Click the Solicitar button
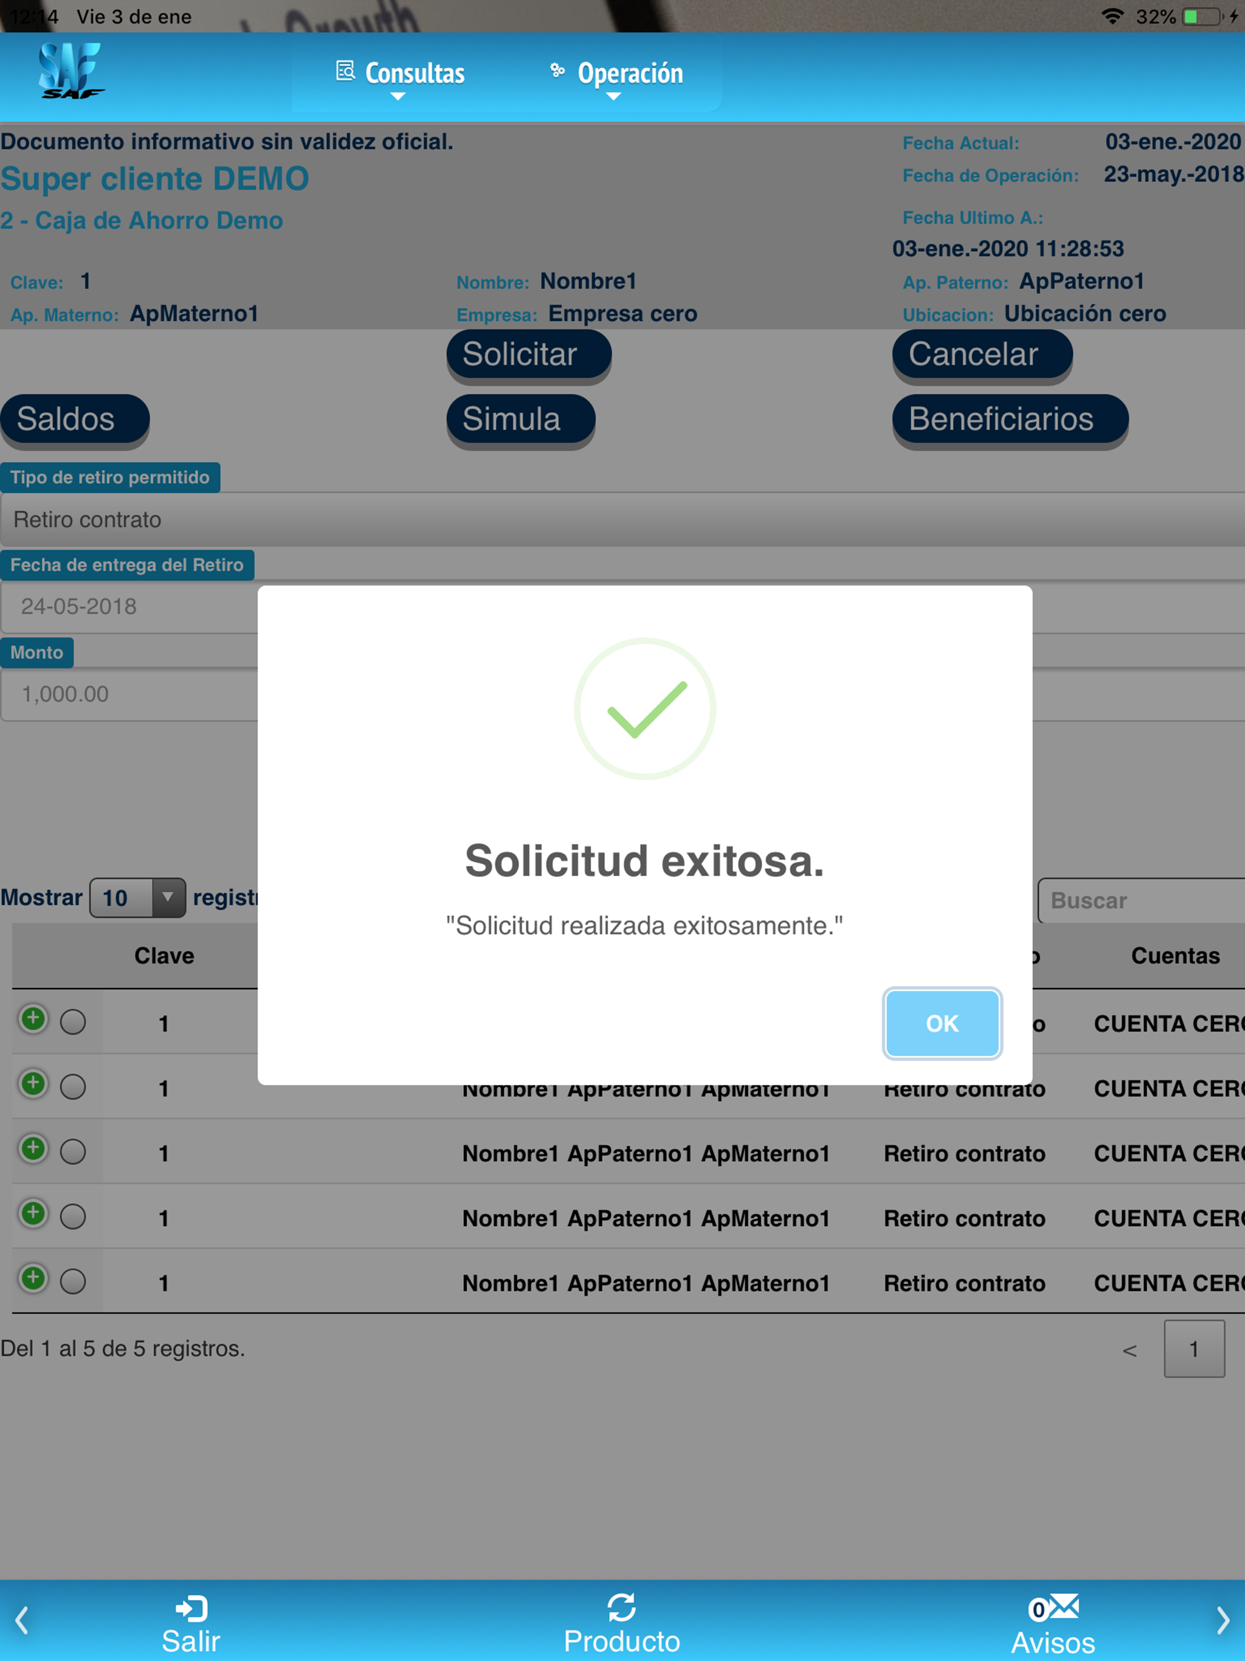This screenshot has height=1661, width=1245. [529, 354]
